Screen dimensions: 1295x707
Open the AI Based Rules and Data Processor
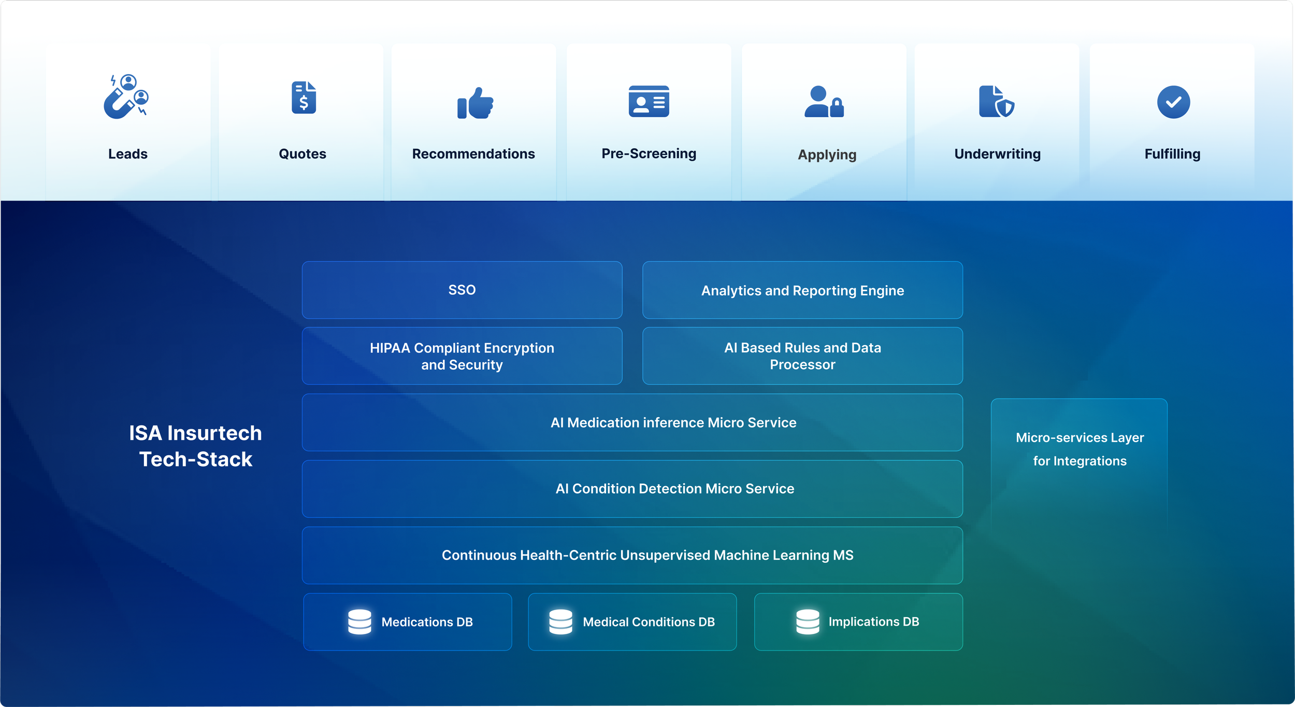click(x=802, y=356)
